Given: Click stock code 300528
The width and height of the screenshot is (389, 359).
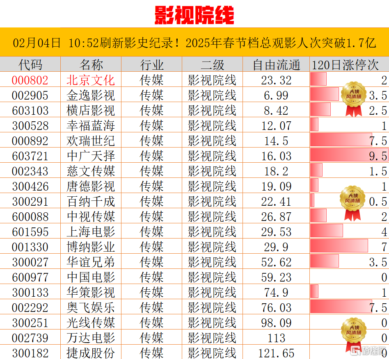Looking at the screenshot, I should tap(30, 126).
